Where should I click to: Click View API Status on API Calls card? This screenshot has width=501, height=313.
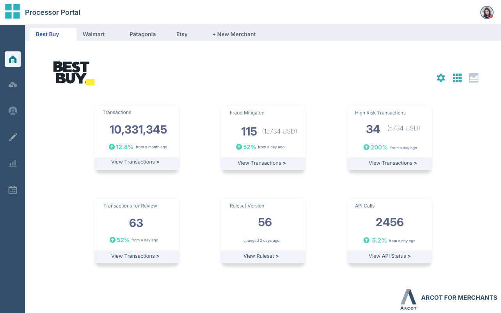pyautogui.click(x=389, y=257)
